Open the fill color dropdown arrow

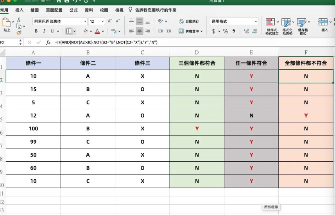pos(91,31)
